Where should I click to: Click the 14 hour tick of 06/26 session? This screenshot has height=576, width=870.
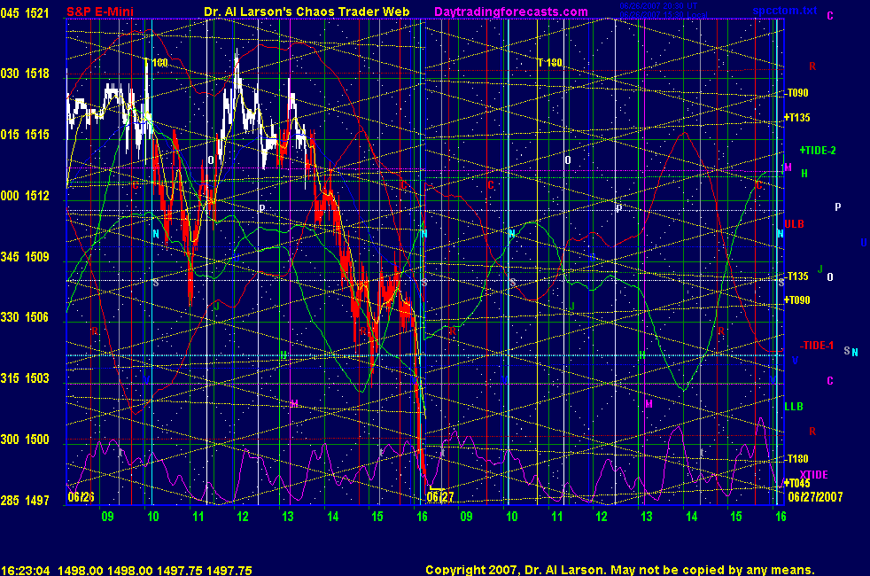tap(332, 517)
